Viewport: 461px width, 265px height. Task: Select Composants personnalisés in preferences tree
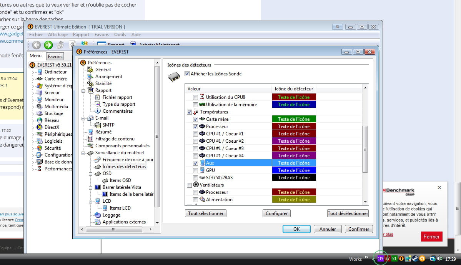(x=122, y=146)
